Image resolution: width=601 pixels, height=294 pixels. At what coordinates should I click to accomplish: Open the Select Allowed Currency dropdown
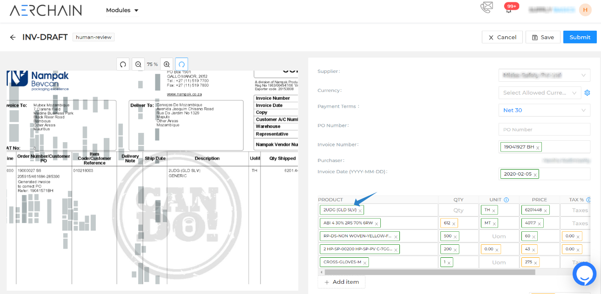pyautogui.click(x=540, y=93)
